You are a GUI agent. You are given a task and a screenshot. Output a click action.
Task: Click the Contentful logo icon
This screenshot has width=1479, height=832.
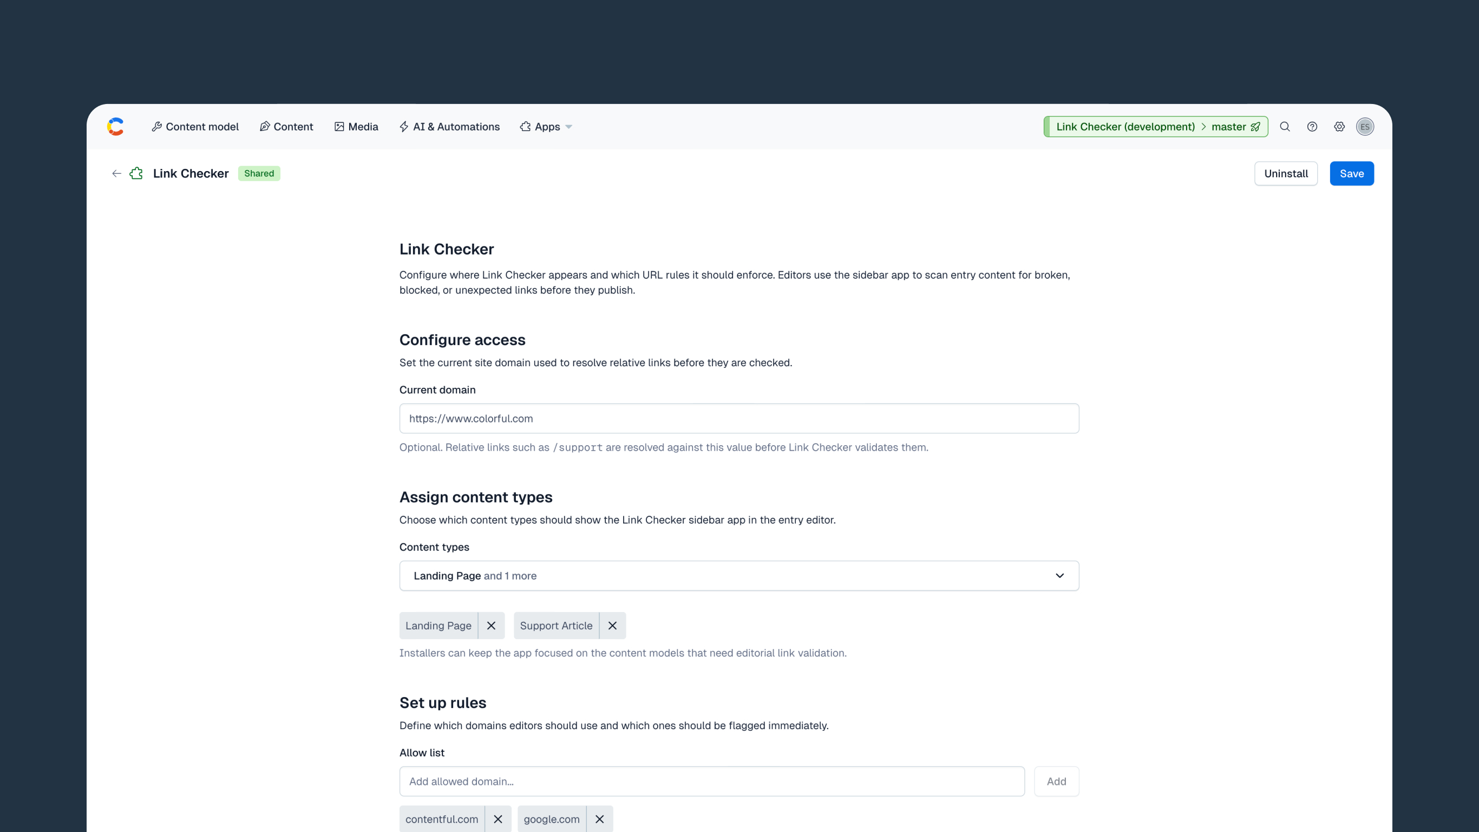pyautogui.click(x=115, y=126)
